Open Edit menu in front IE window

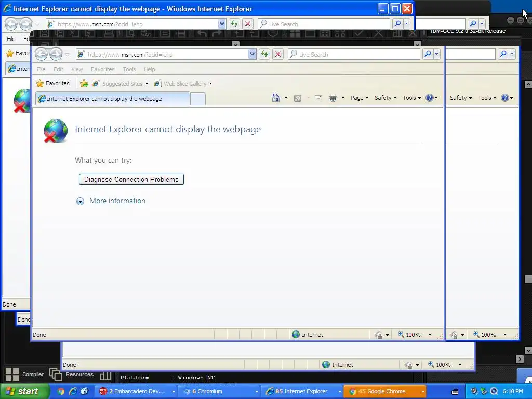click(58, 69)
